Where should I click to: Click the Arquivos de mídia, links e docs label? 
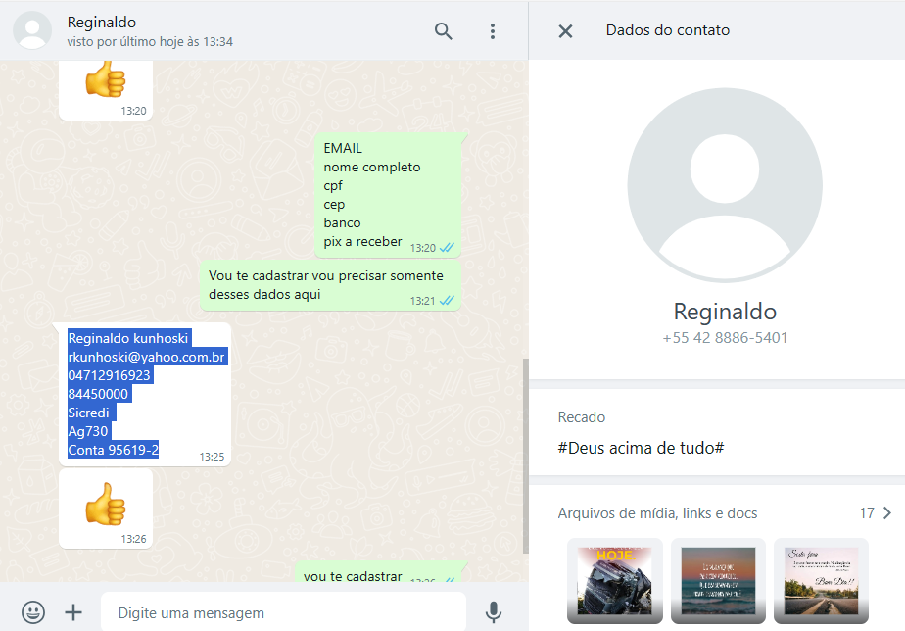(657, 513)
